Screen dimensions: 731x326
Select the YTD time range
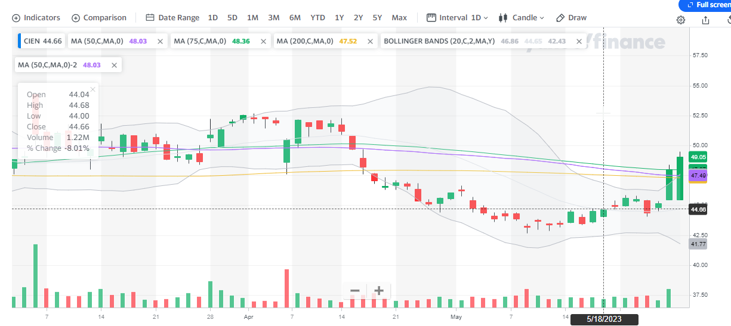(x=317, y=18)
